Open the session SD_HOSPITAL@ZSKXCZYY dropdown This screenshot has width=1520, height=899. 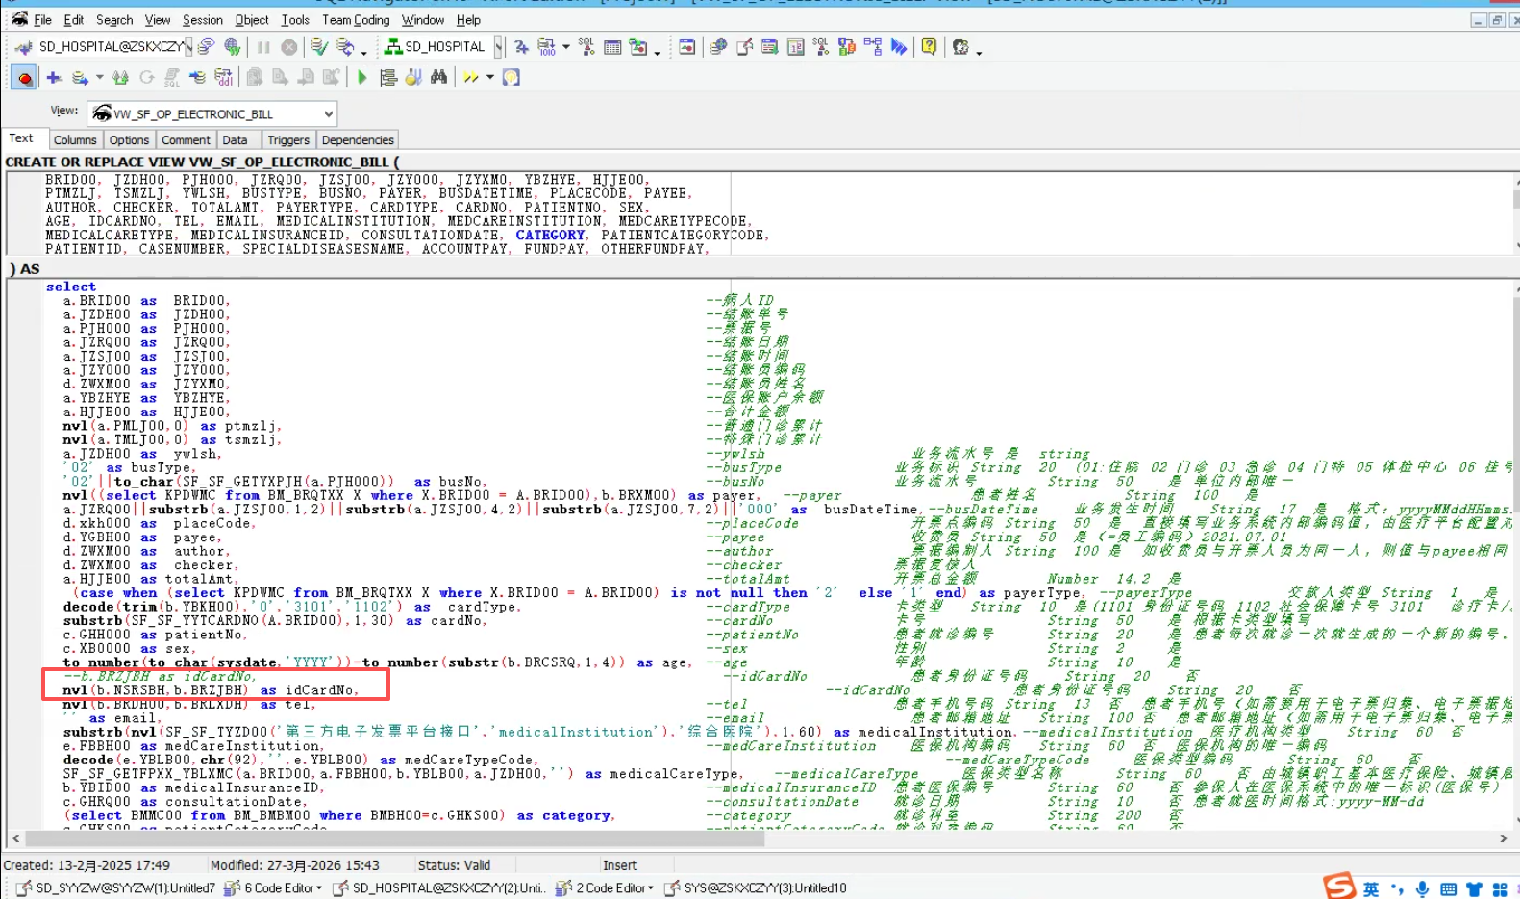[x=188, y=46]
